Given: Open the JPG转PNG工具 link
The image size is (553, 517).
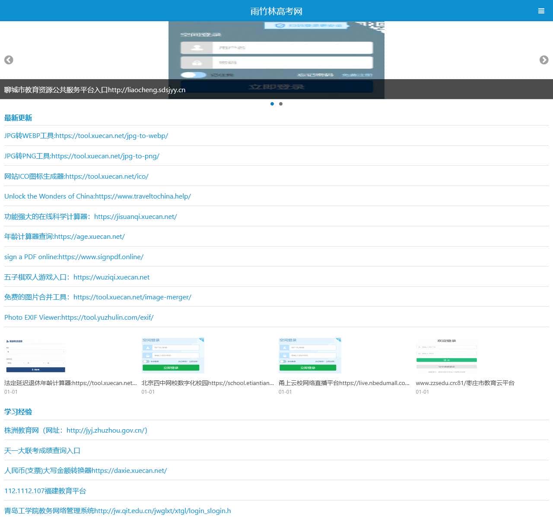Looking at the screenshot, I should [82, 156].
